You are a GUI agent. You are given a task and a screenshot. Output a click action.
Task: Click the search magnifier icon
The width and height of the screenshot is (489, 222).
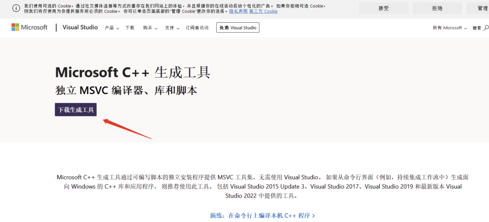[x=486, y=28]
